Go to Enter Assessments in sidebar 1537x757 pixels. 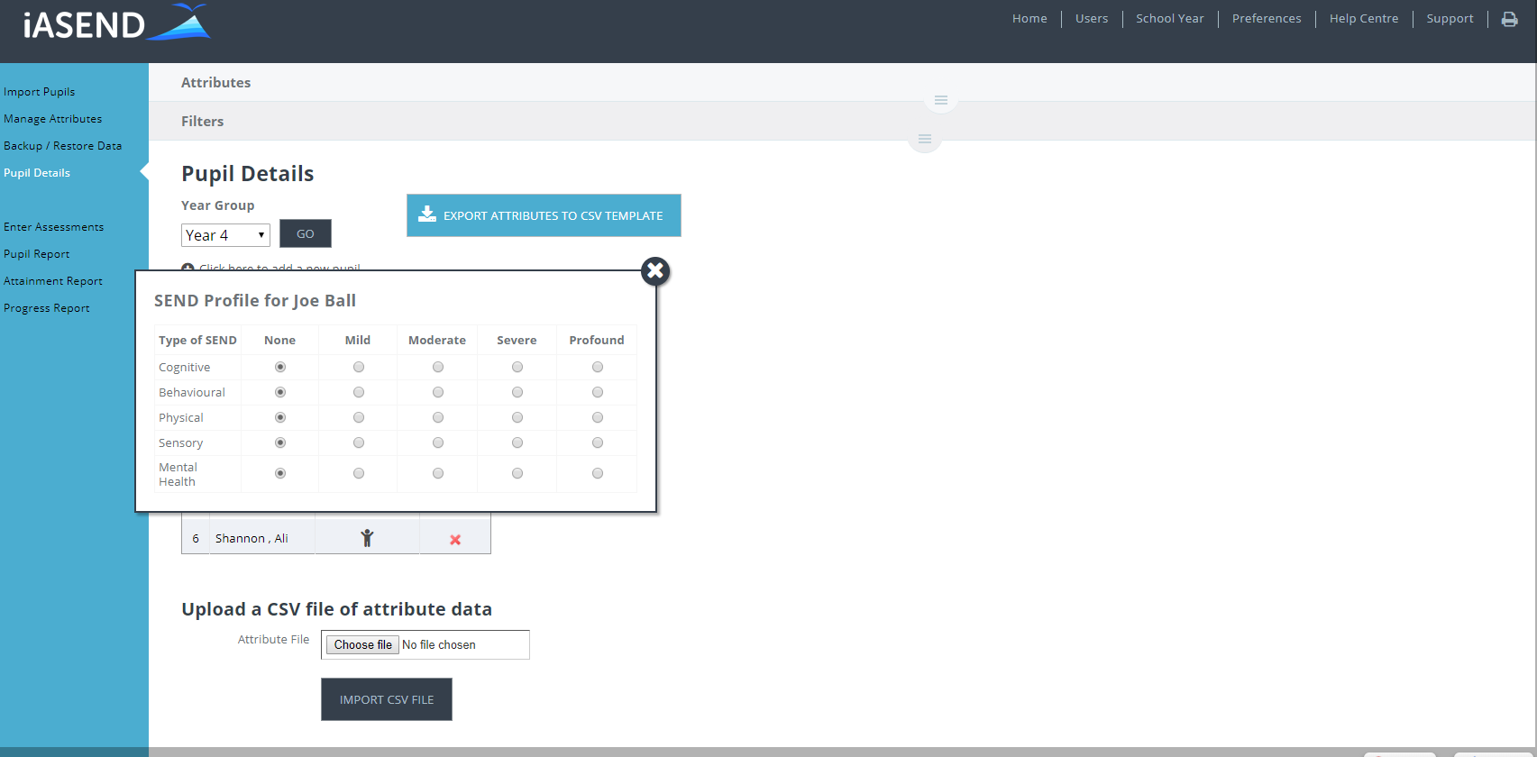(53, 227)
